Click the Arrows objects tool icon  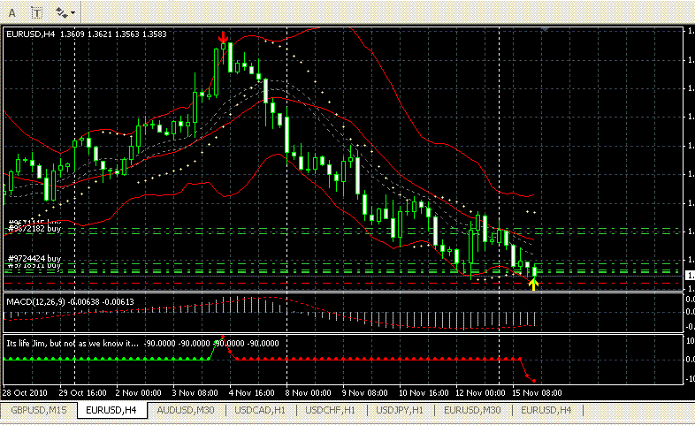coord(61,13)
